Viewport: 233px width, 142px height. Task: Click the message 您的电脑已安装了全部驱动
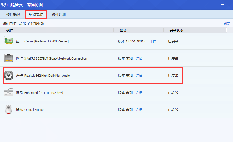pyautogui.click(x=23, y=23)
